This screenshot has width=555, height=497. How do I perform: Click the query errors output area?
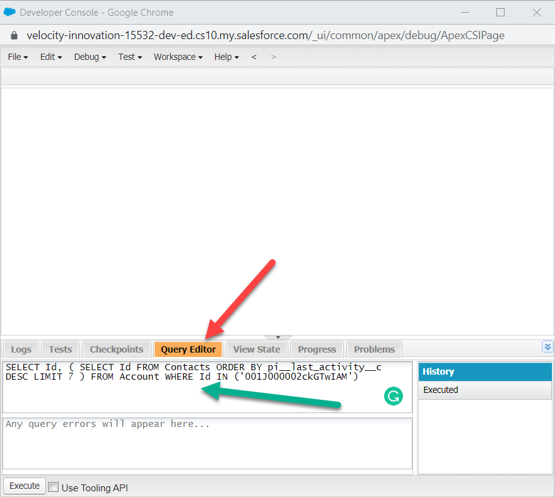[207, 443]
